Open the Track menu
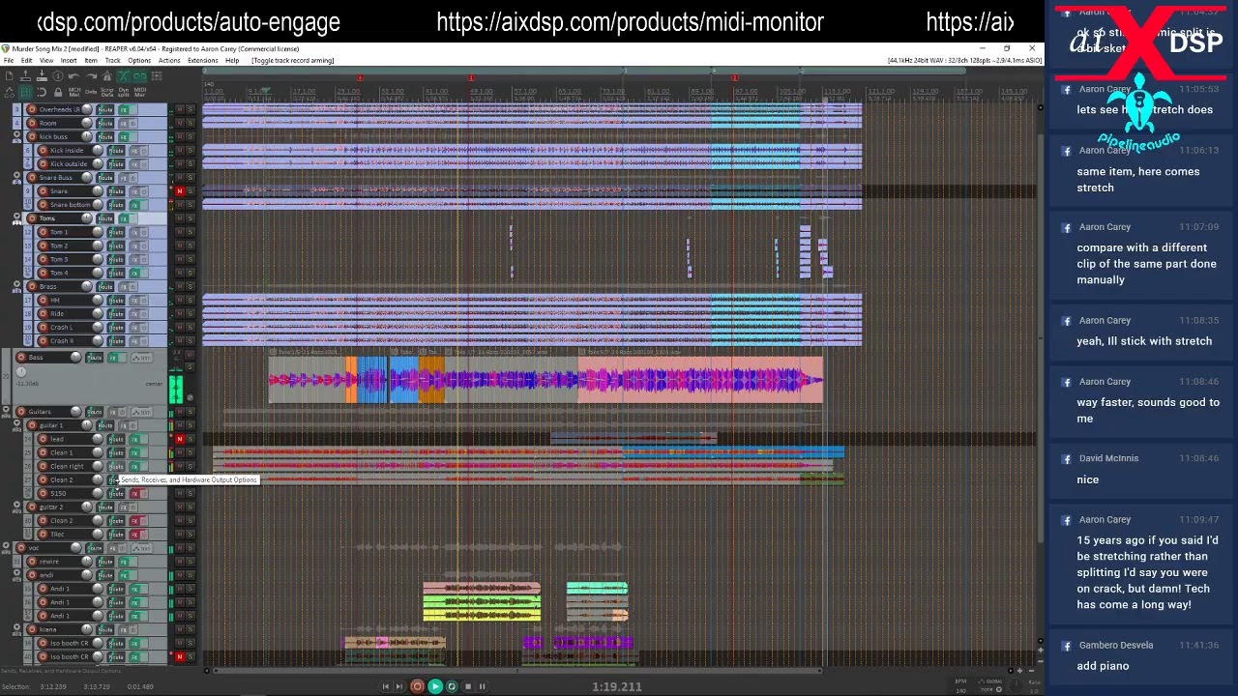The image size is (1238, 696). tap(113, 61)
